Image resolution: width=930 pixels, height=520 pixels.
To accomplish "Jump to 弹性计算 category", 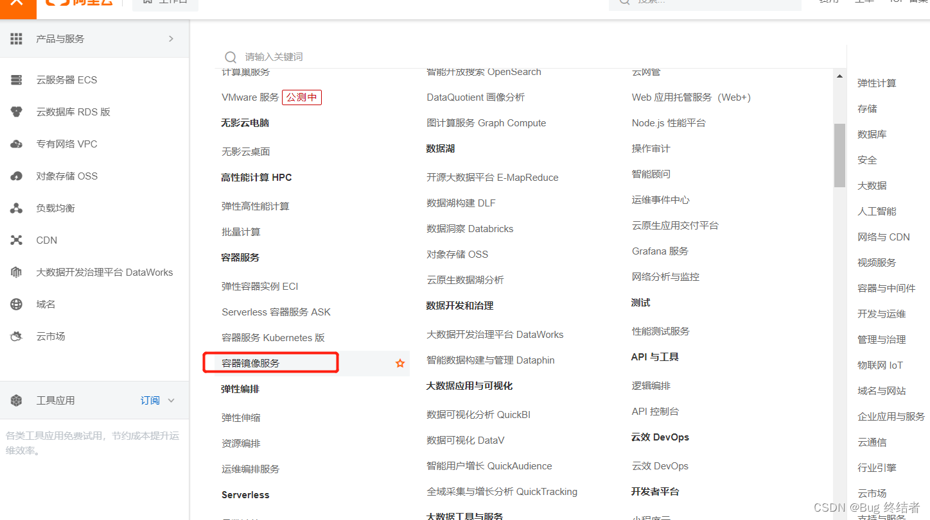I will click(x=877, y=83).
